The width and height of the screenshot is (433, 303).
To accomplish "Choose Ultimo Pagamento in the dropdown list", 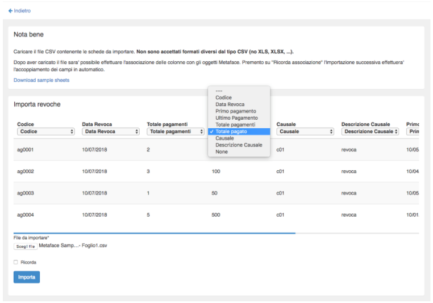I will [236, 118].
